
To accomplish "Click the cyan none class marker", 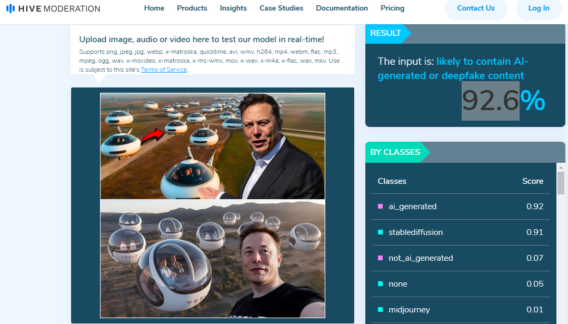I will [380, 284].
